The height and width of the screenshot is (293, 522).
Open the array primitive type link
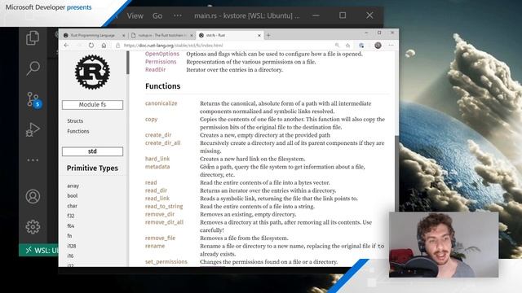click(73, 186)
